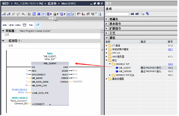
Task: Click the search up icon in instructions panel
Action: point(137,14)
